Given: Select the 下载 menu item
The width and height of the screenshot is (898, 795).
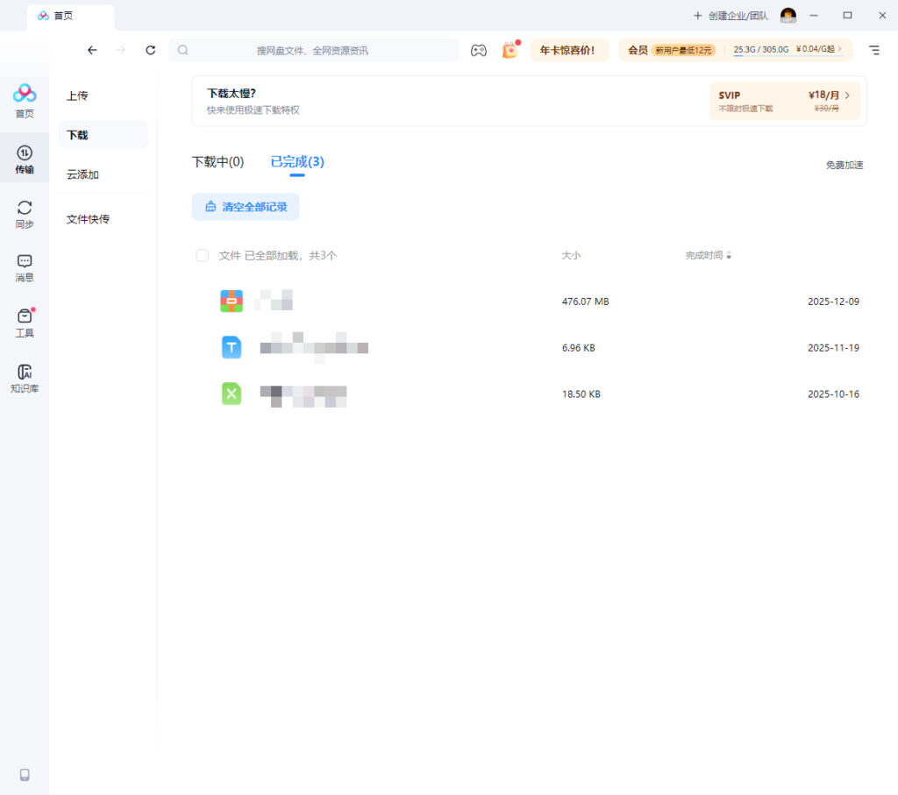Looking at the screenshot, I should click(x=103, y=135).
